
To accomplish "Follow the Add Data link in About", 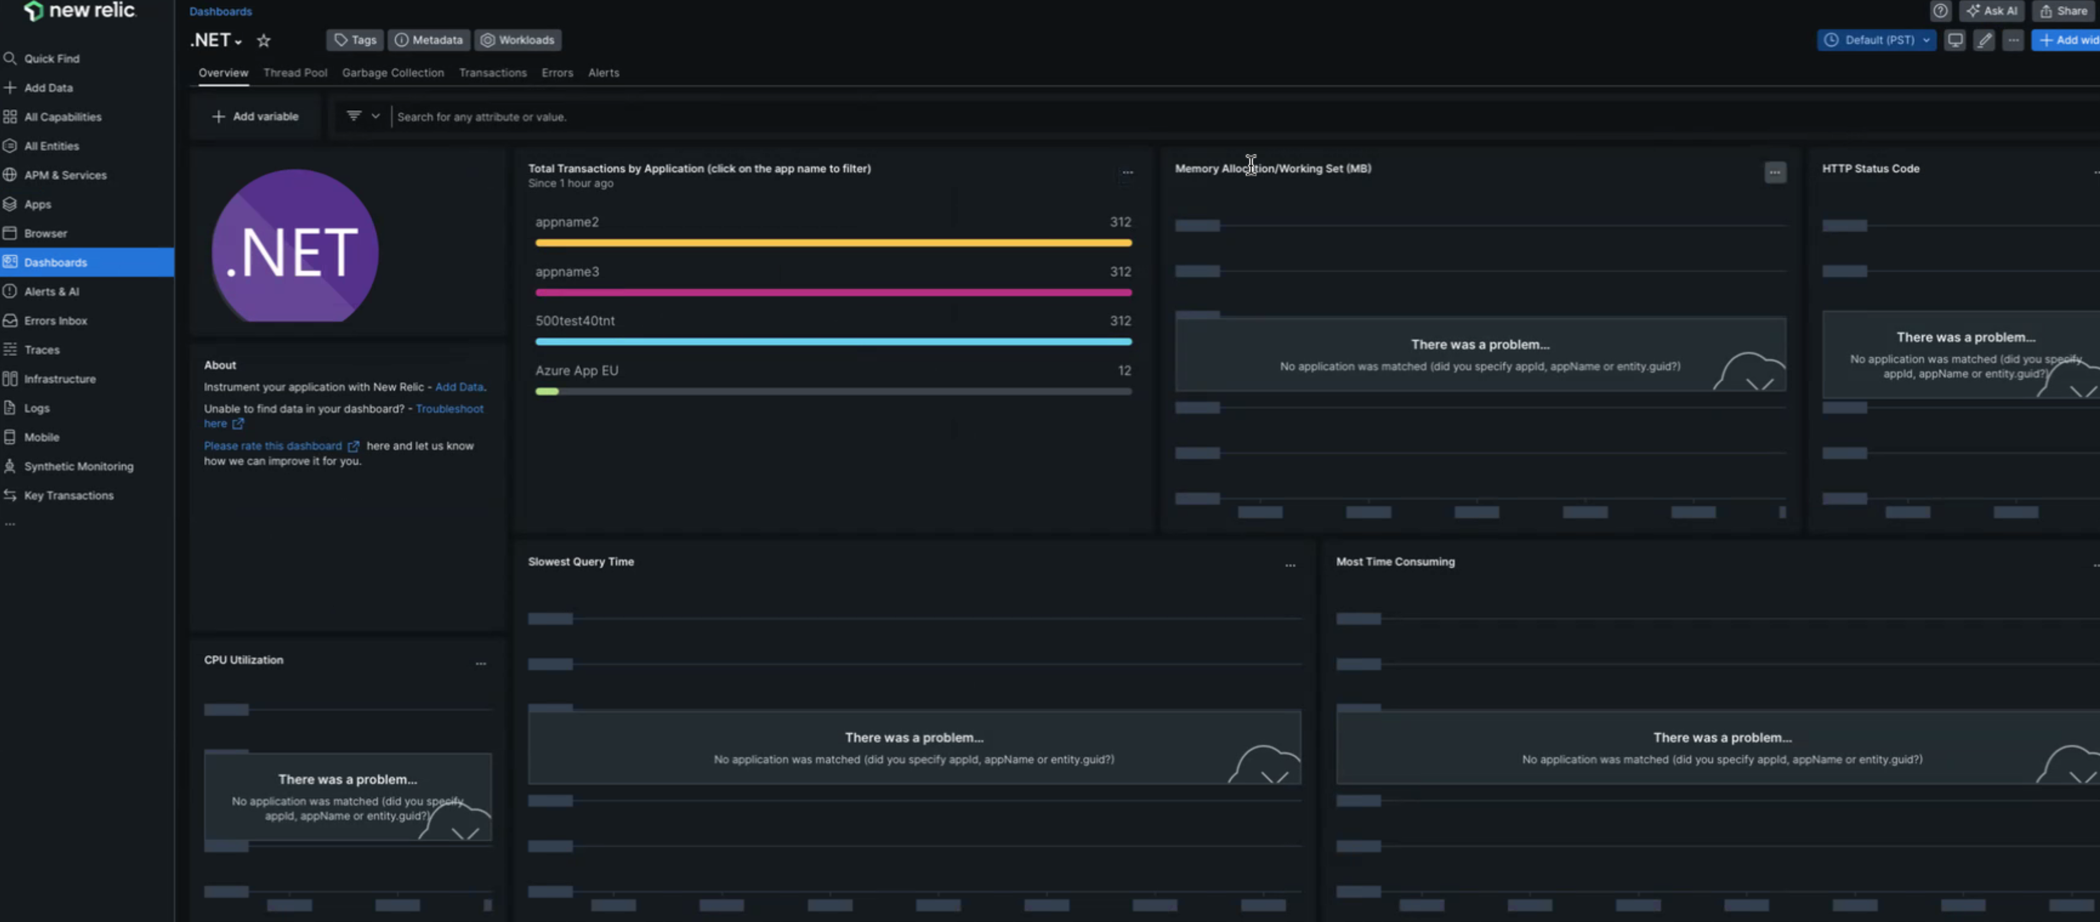I will click(x=459, y=387).
